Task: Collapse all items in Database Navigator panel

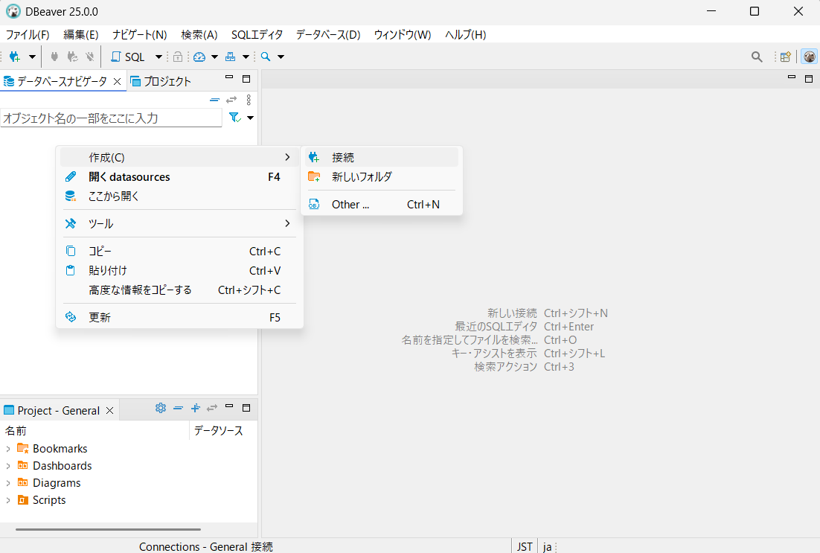Action: [214, 100]
